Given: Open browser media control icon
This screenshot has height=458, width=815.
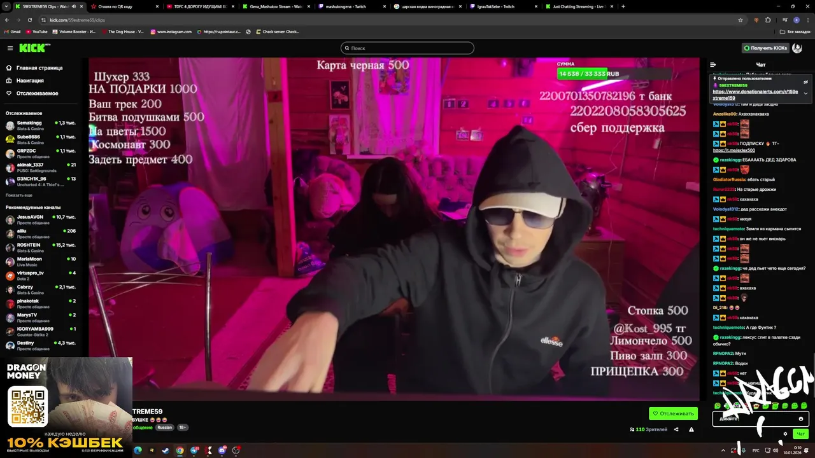Looking at the screenshot, I should [785, 20].
